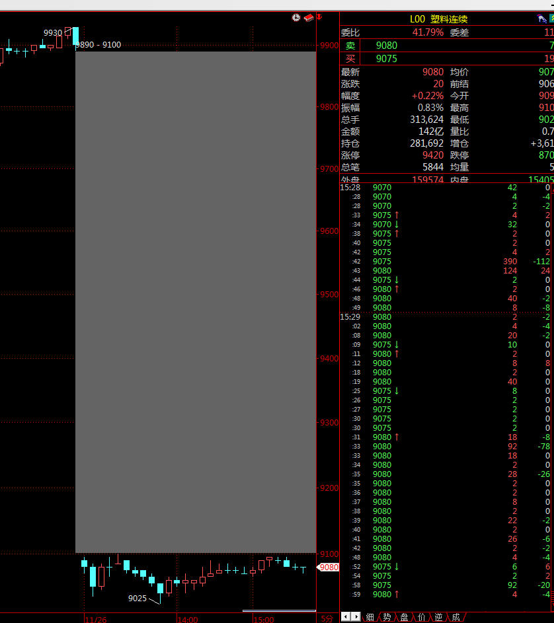
Task: Click the right arrow beside the 细 tab
Action: pos(356,616)
